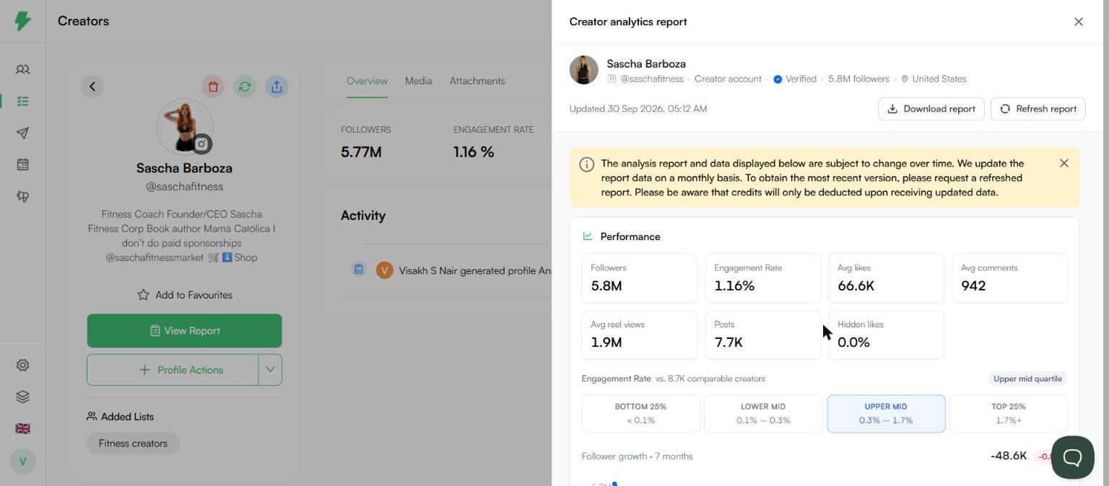Open the chat support bubble
1109x486 pixels.
pyautogui.click(x=1073, y=457)
